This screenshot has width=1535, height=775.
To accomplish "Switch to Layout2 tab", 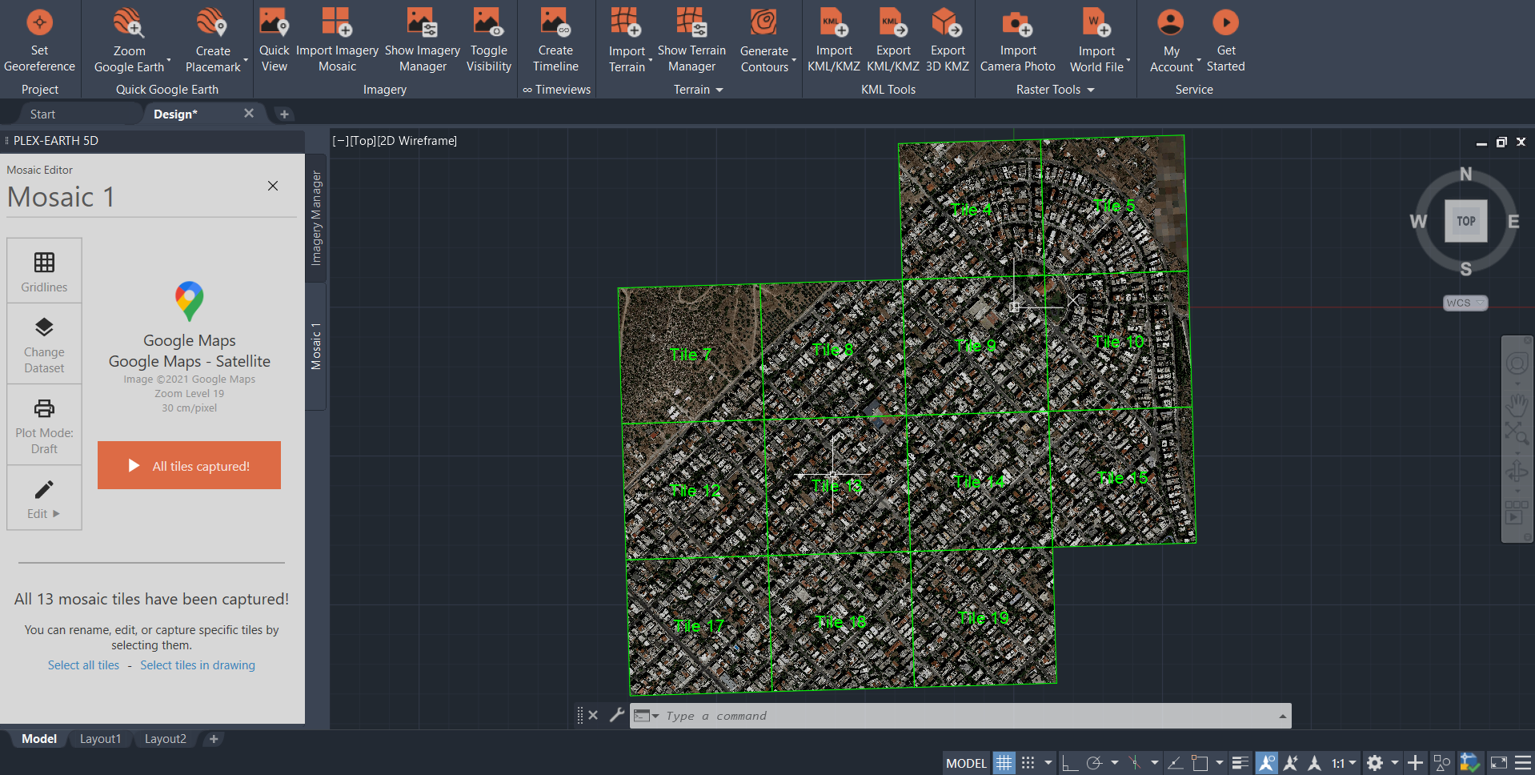I will (165, 739).
